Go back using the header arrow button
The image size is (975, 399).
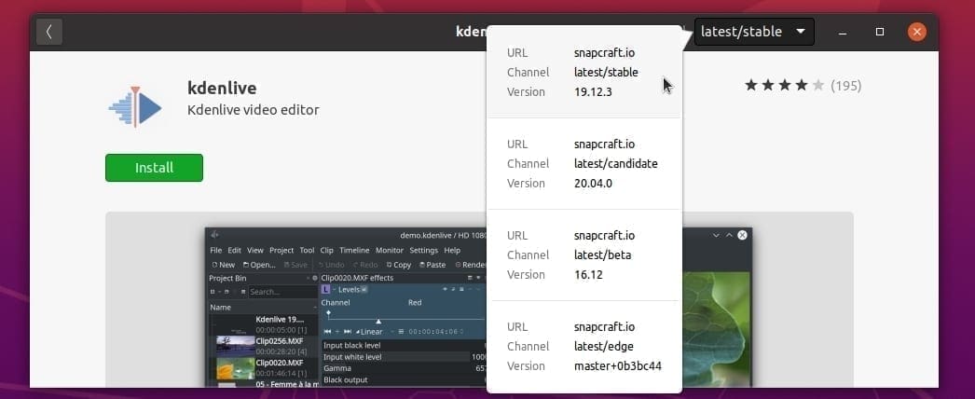pyautogui.click(x=49, y=32)
